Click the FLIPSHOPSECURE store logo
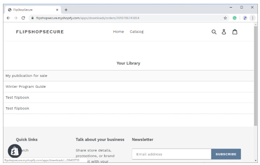This screenshot has width=260, height=165. tap(40, 32)
